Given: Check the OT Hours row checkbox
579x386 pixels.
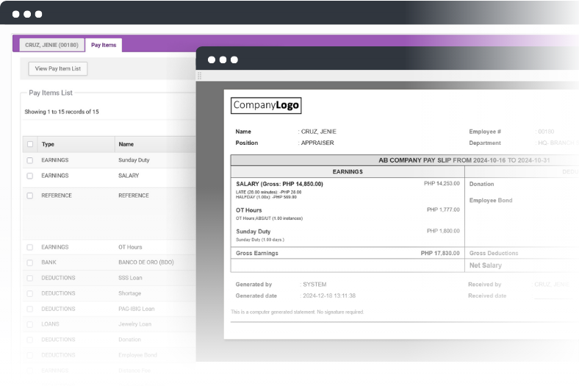Looking at the screenshot, I should (x=30, y=247).
